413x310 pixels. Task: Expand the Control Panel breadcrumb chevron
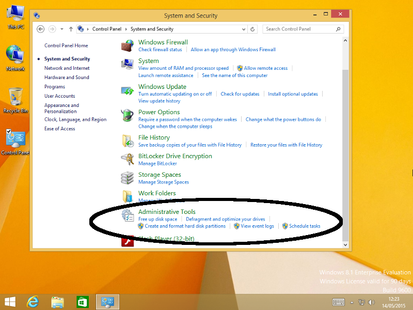tap(126, 29)
